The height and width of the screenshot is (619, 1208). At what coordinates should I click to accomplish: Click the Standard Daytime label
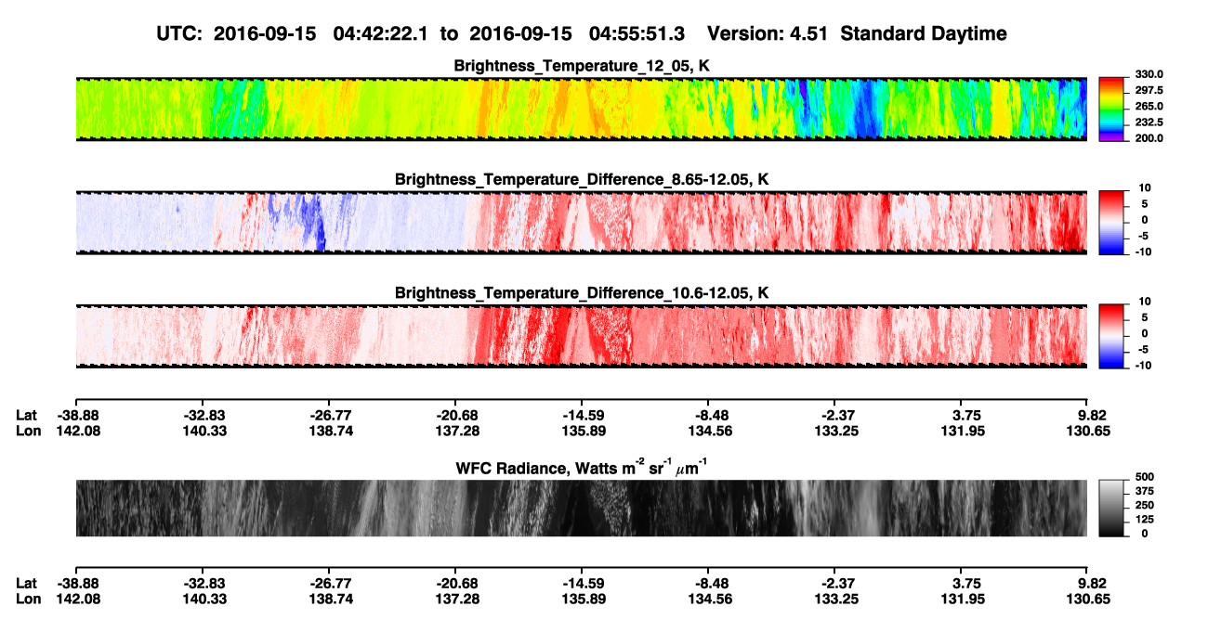(x=922, y=33)
